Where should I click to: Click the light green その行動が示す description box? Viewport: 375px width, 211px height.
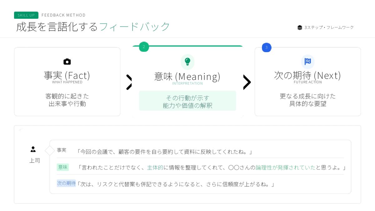187,101
